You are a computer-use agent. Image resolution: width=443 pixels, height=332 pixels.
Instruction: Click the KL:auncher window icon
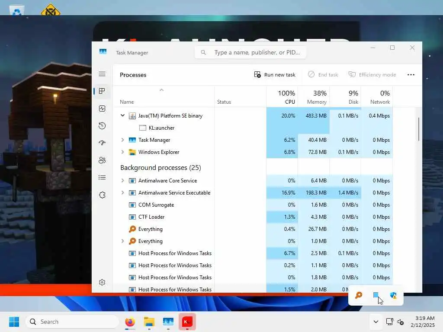tap(143, 128)
